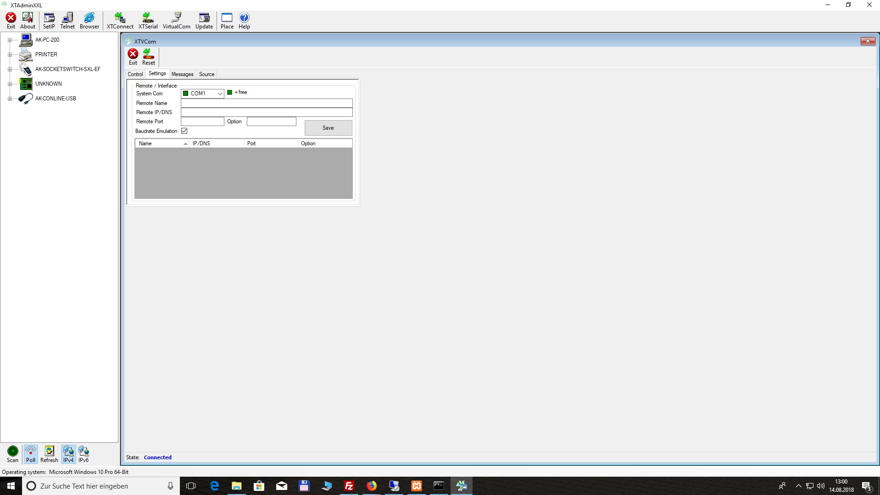Open Microsoft Edge from taskbar
This screenshot has height=495, width=880.
214,486
